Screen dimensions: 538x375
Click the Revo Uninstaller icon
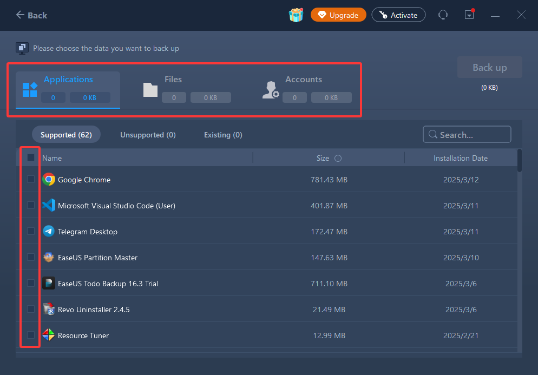49,309
